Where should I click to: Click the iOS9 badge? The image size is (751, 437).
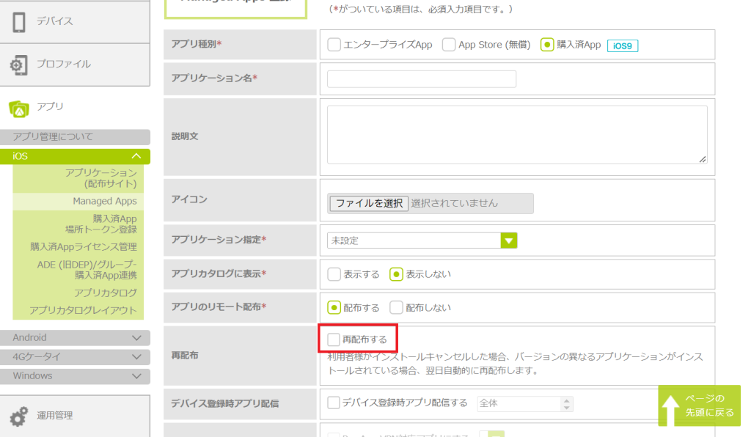(623, 45)
